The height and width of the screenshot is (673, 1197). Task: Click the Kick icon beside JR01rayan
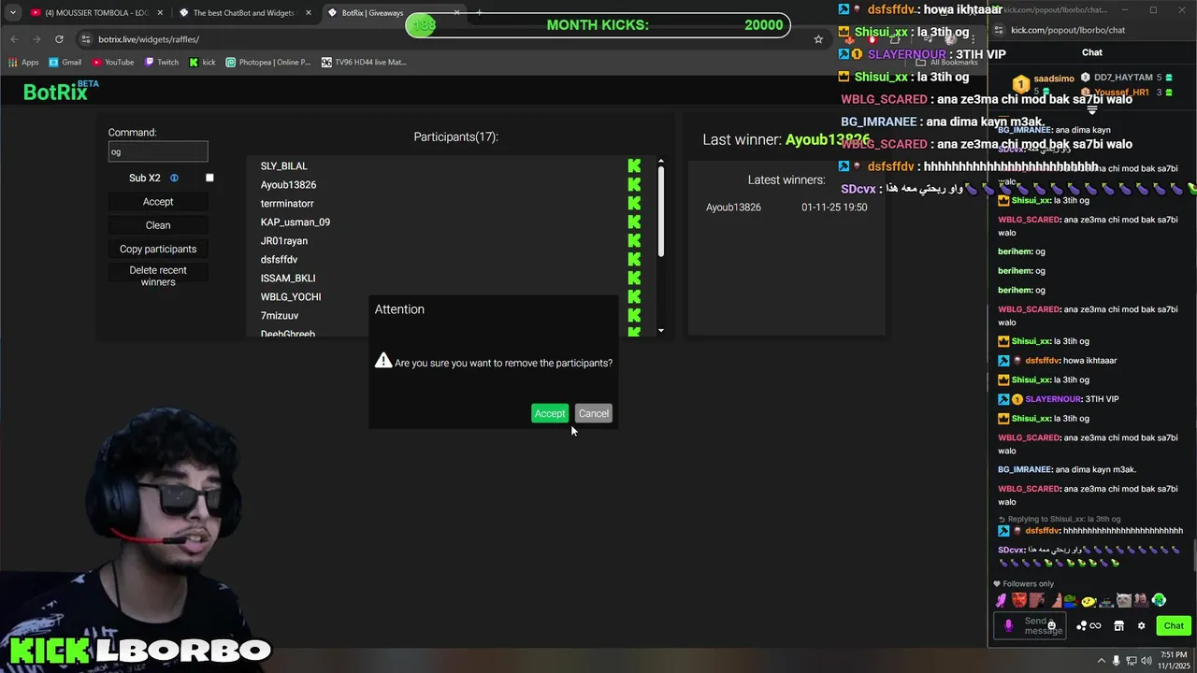tap(634, 241)
